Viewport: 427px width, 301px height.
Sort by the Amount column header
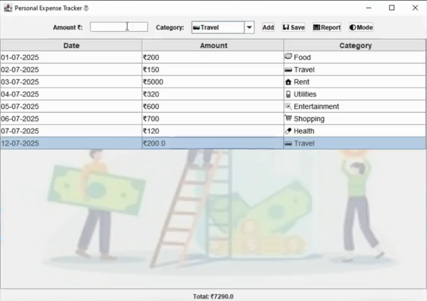coord(213,46)
